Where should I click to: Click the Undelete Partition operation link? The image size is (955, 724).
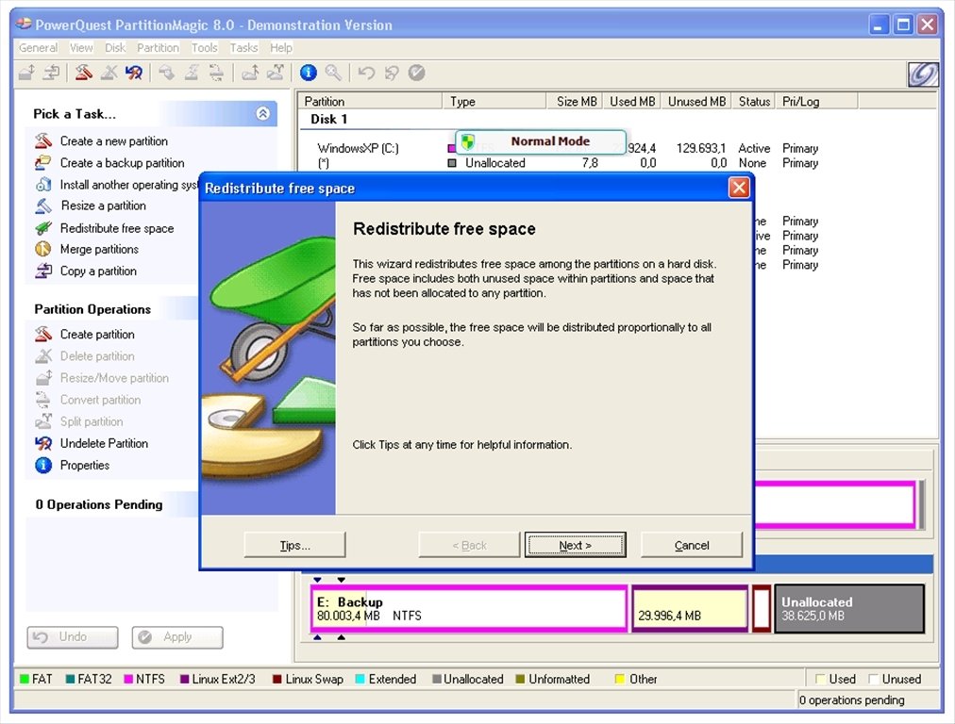[104, 443]
